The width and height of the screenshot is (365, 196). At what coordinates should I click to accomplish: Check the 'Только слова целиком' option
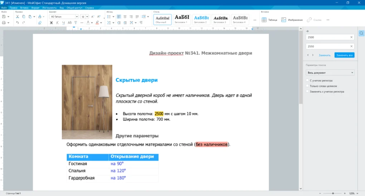point(307,86)
